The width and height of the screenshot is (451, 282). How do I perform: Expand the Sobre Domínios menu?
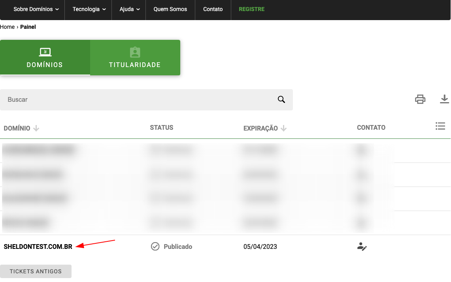click(x=36, y=9)
